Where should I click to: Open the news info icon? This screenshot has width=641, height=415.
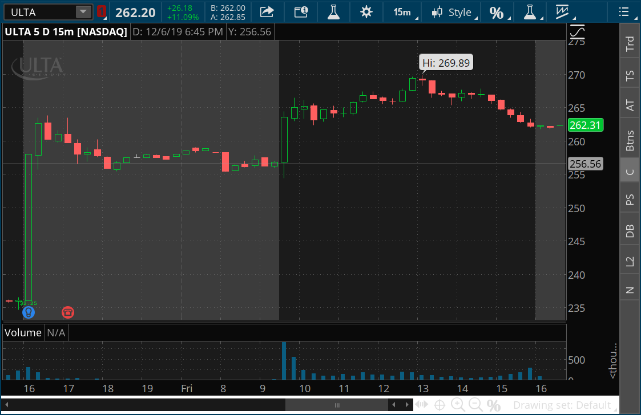[301, 12]
